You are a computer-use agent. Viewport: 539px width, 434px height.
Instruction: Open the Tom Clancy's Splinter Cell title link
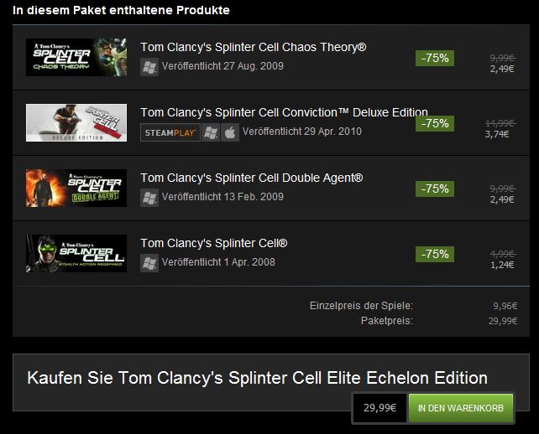coord(214,243)
